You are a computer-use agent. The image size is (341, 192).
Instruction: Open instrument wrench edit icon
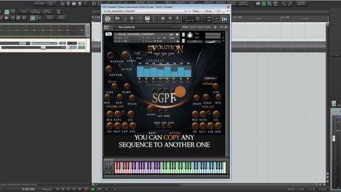pyautogui.click(x=109, y=34)
